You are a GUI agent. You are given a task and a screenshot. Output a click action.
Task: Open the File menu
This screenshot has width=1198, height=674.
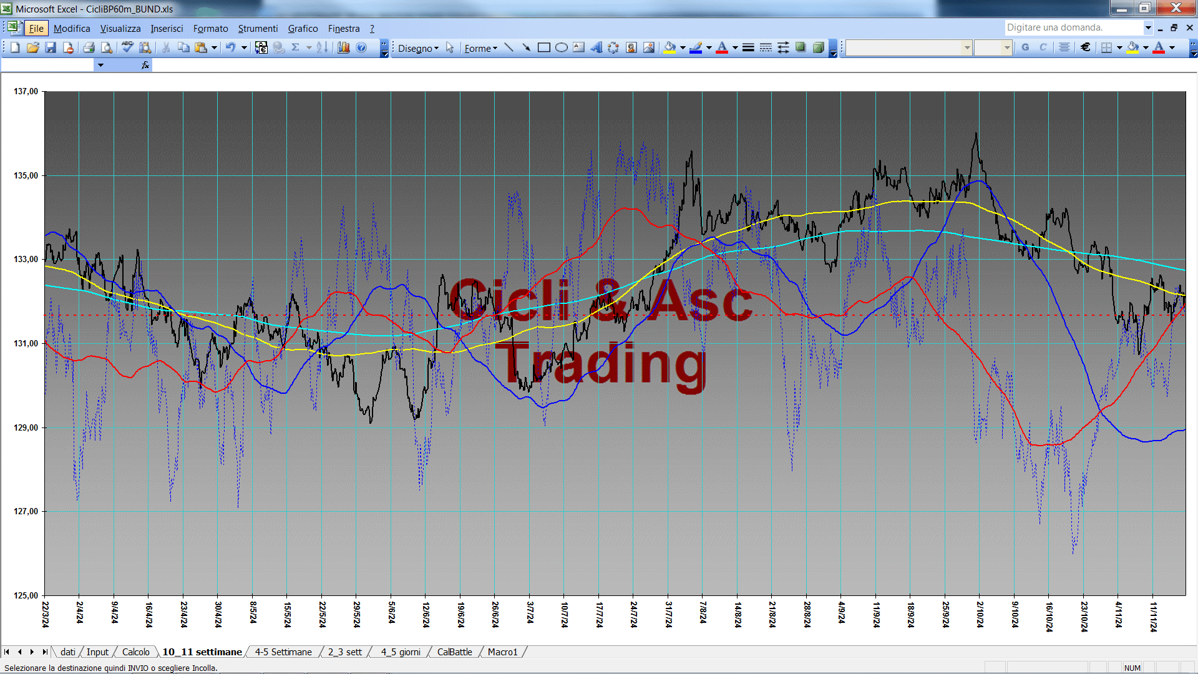[x=36, y=29]
